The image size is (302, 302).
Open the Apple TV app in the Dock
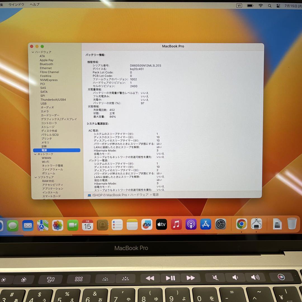pyautogui.click(x=161, y=224)
